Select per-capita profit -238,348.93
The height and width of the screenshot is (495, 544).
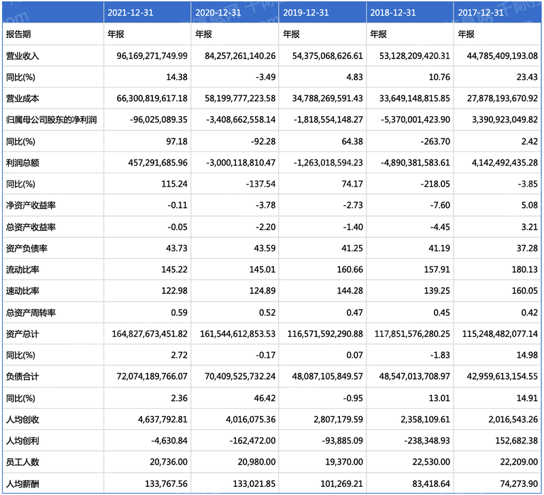click(x=427, y=441)
